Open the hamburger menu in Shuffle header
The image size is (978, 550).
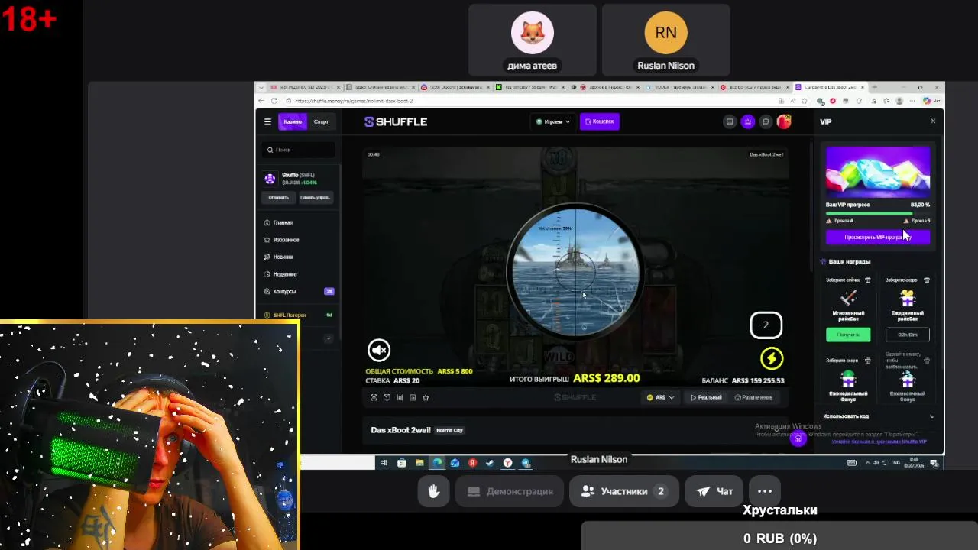tap(267, 121)
